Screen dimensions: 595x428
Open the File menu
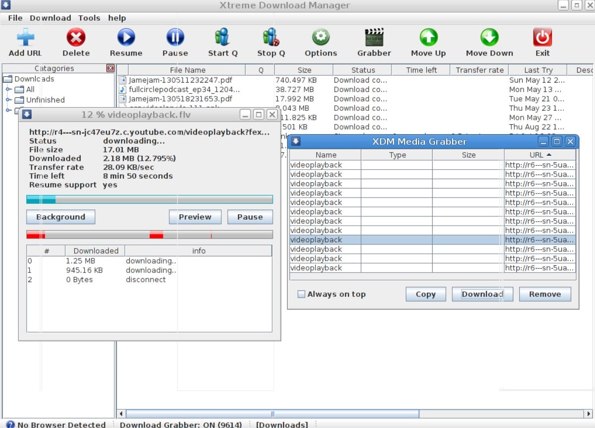click(15, 18)
